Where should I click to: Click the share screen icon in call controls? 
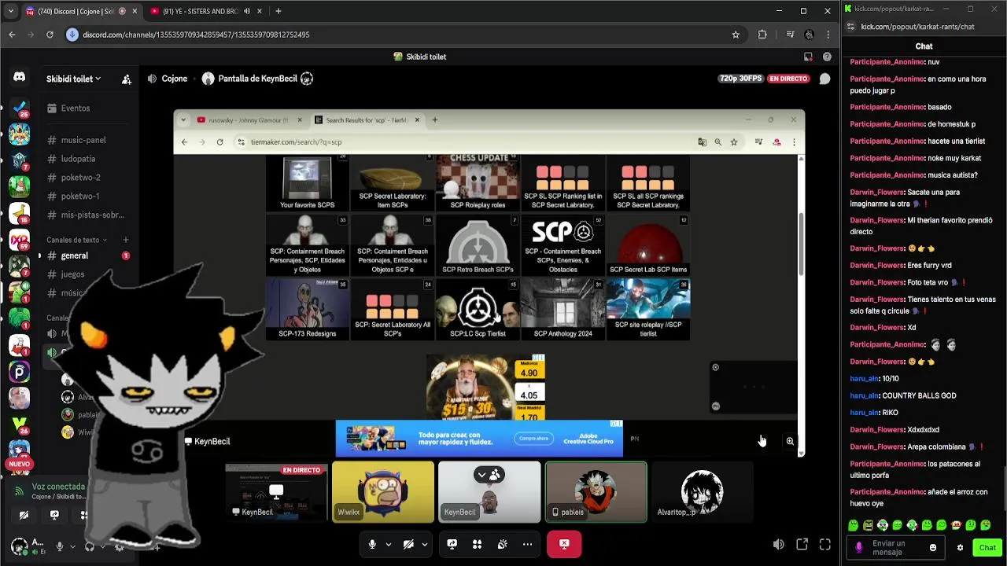[452, 544]
